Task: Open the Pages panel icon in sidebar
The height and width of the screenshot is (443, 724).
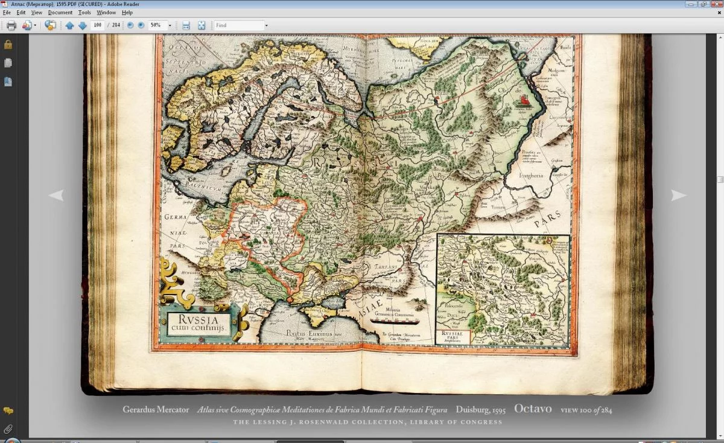Action: [8, 63]
